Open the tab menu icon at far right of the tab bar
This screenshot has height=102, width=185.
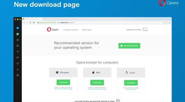pos(170,19)
